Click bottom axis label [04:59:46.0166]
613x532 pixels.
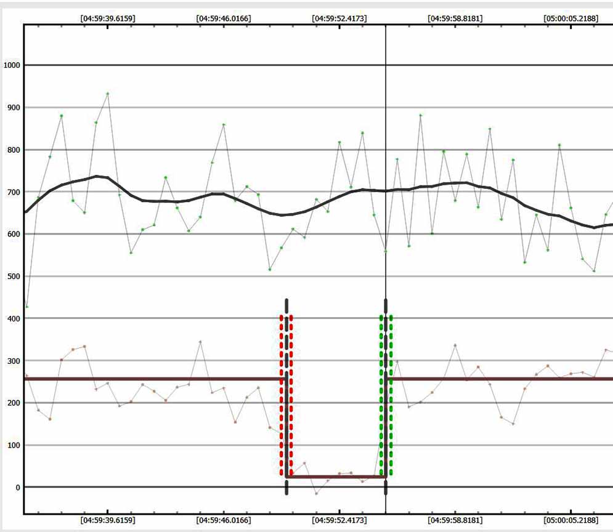[x=224, y=520]
